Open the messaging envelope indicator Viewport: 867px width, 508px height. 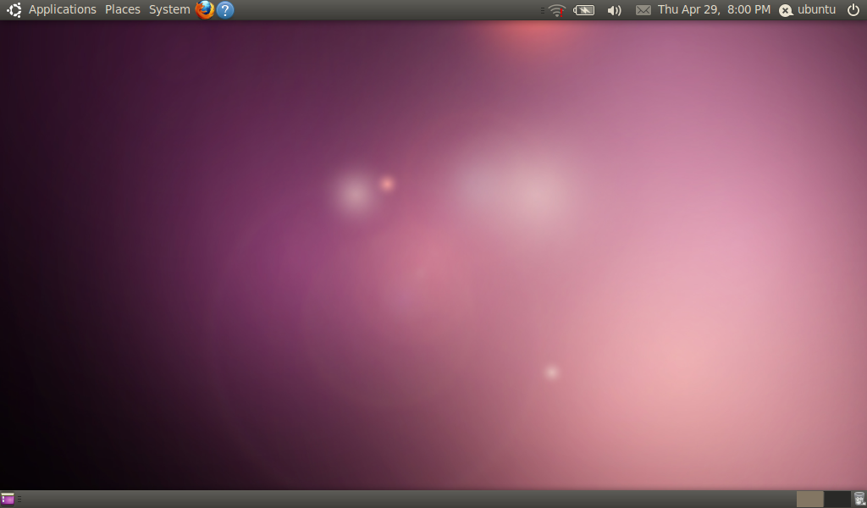click(x=643, y=10)
